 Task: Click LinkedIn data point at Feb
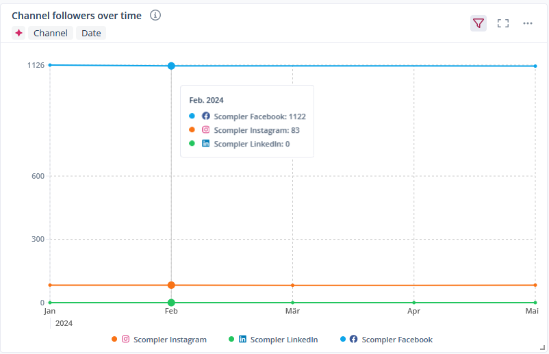pos(171,303)
